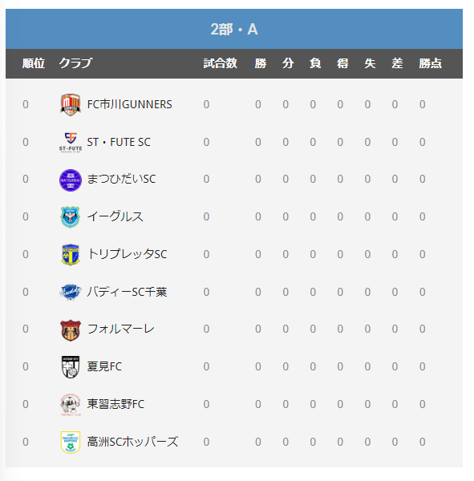Click the クラブ column header
Screen dimensions: 474x481
[x=75, y=63]
